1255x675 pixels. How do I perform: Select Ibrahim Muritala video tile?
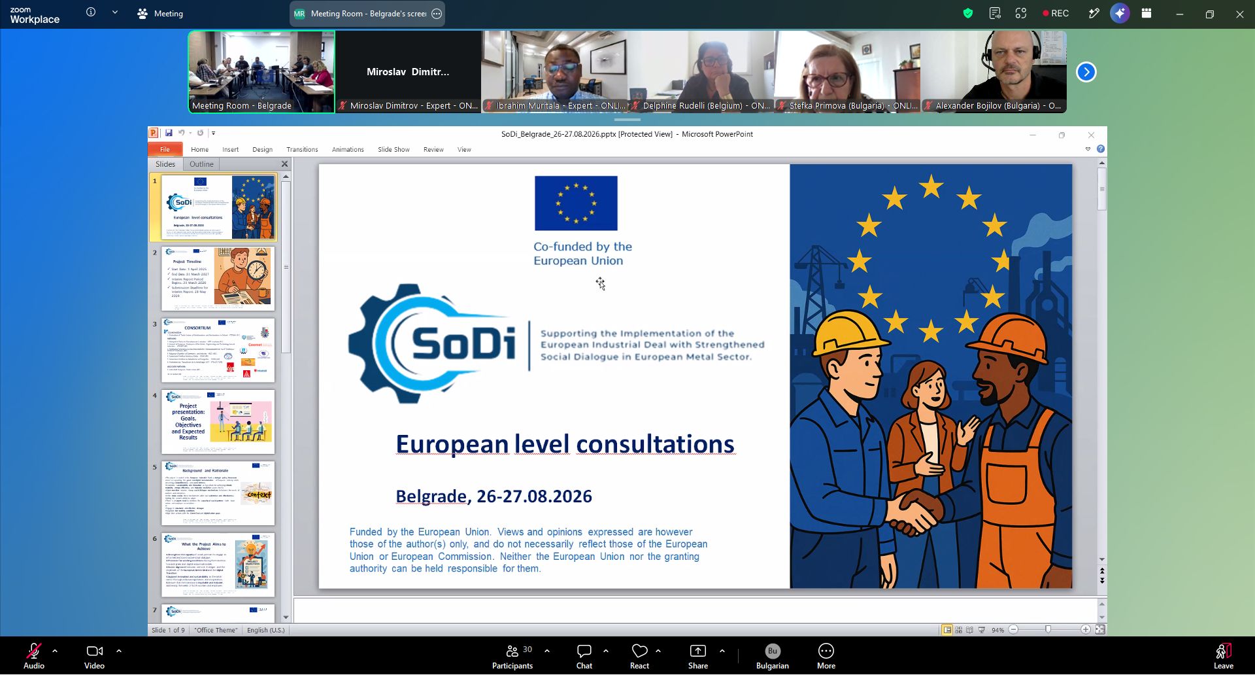point(554,72)
